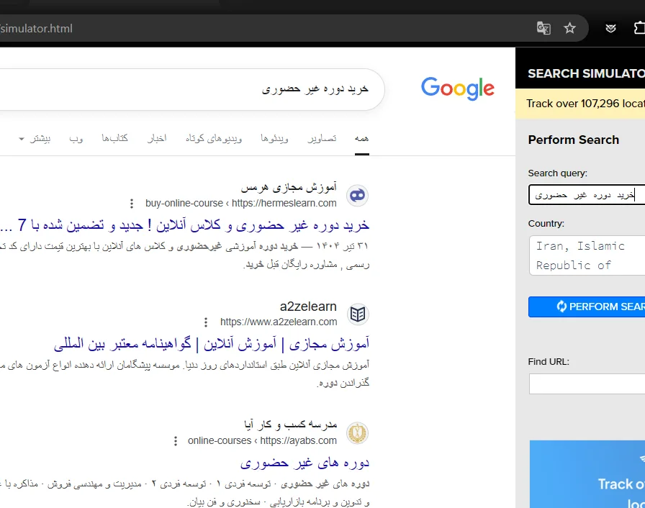Screen dimensions: 645x508
Task: Switch to the تصاویر (Images) tab
Action: 322,138
